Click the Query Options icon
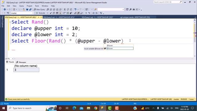The image size is (197, 111). click(x=57, y=13)
